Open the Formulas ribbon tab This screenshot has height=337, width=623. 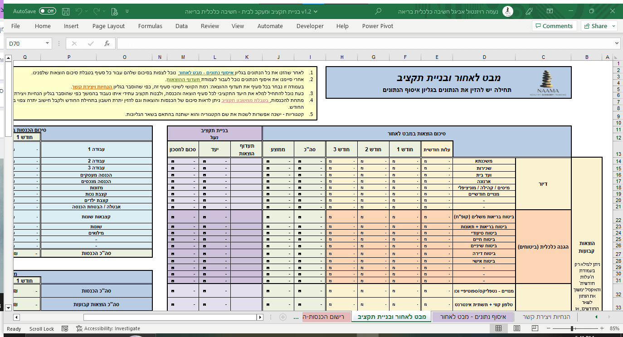[150, 26]
